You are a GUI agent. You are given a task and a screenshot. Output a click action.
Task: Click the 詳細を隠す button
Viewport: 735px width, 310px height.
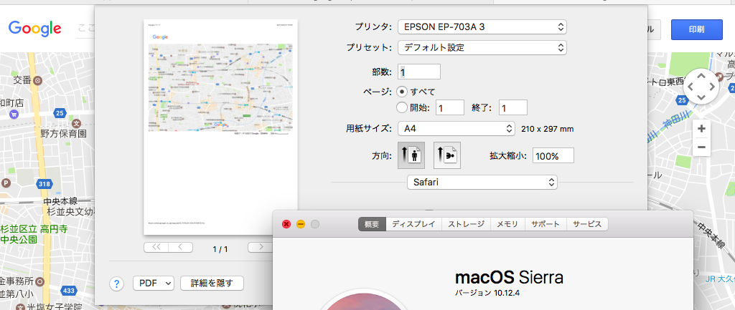pos(212,283)
